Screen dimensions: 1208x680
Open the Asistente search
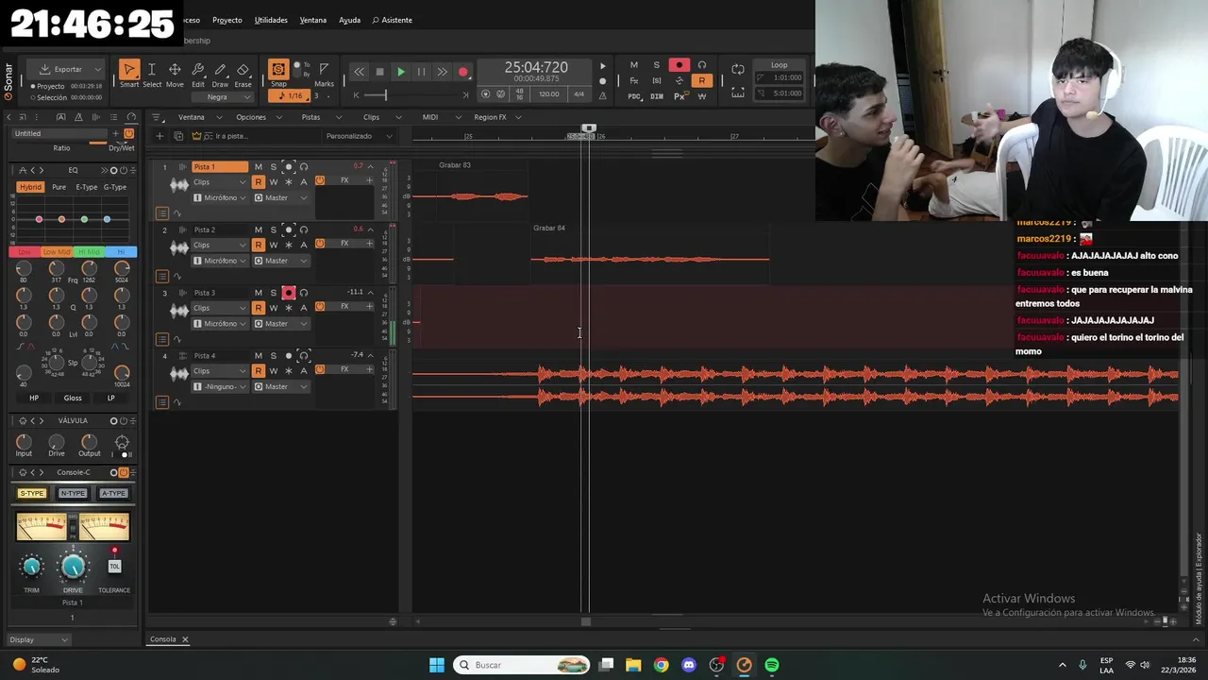coord(392,20)
